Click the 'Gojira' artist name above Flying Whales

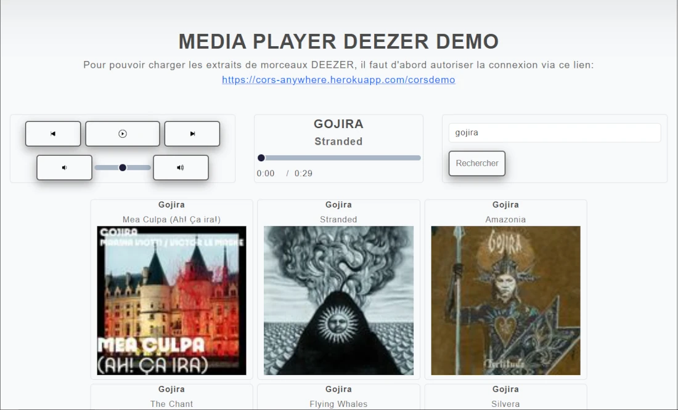(338, 389)
